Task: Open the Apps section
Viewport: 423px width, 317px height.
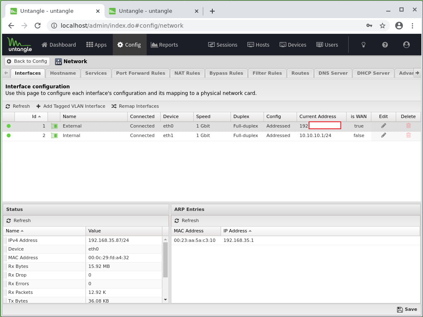Action: click(x=96, y=45)
